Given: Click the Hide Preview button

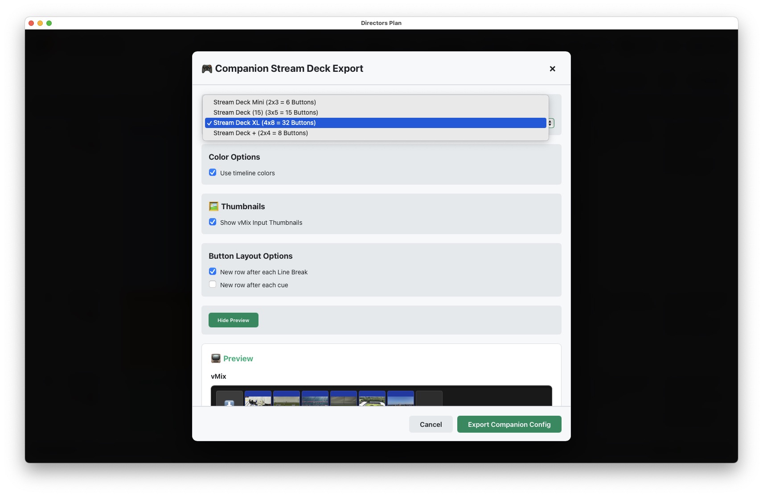Looking at the screenshot, I should coord(233,320).
